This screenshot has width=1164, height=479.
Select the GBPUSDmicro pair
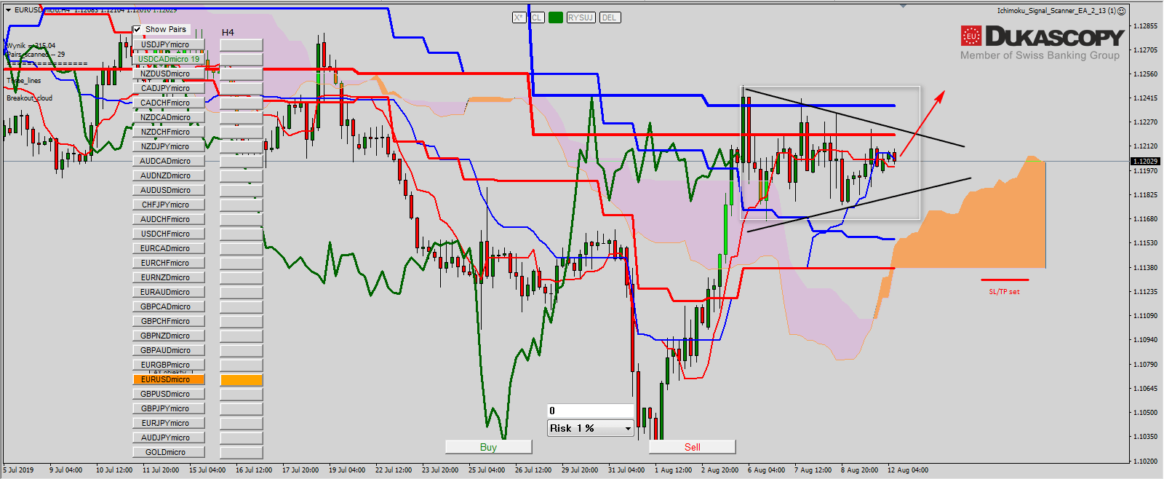168,395
